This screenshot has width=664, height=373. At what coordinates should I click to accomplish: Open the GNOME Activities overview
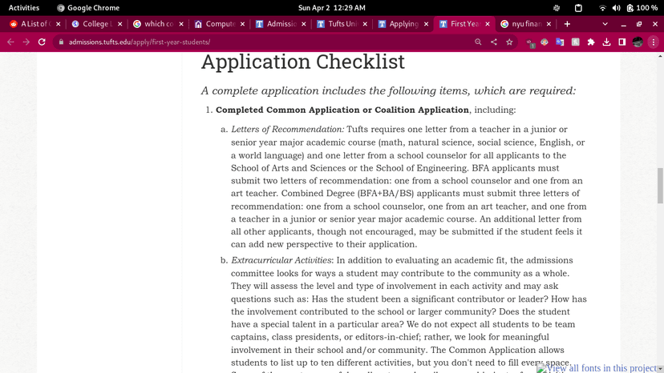[x=24, y=7]
